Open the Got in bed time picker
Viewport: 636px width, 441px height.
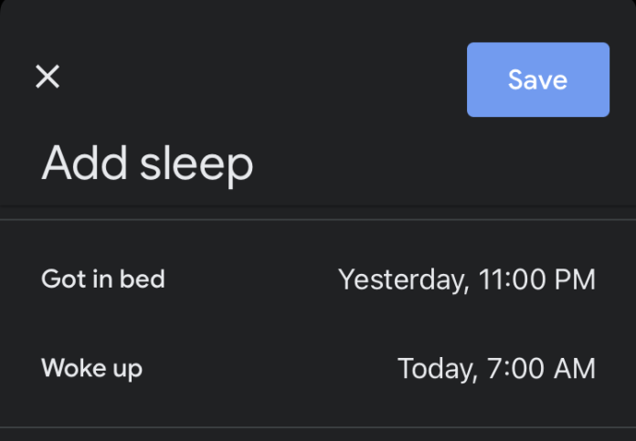click(x=466, y=279)
